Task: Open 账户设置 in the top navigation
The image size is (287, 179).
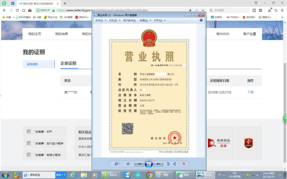Action: coord(249,34)
